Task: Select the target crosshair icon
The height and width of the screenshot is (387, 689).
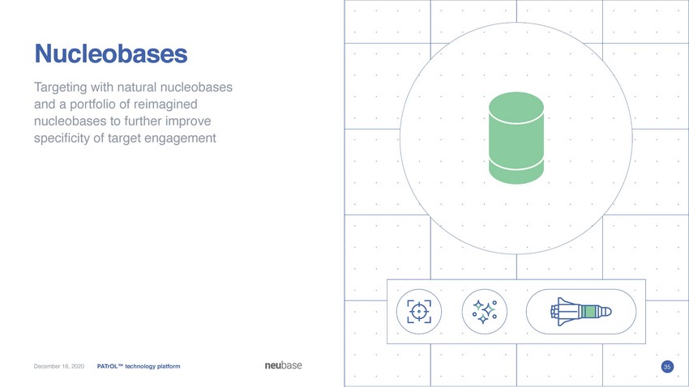Action: tap(419, 312)
